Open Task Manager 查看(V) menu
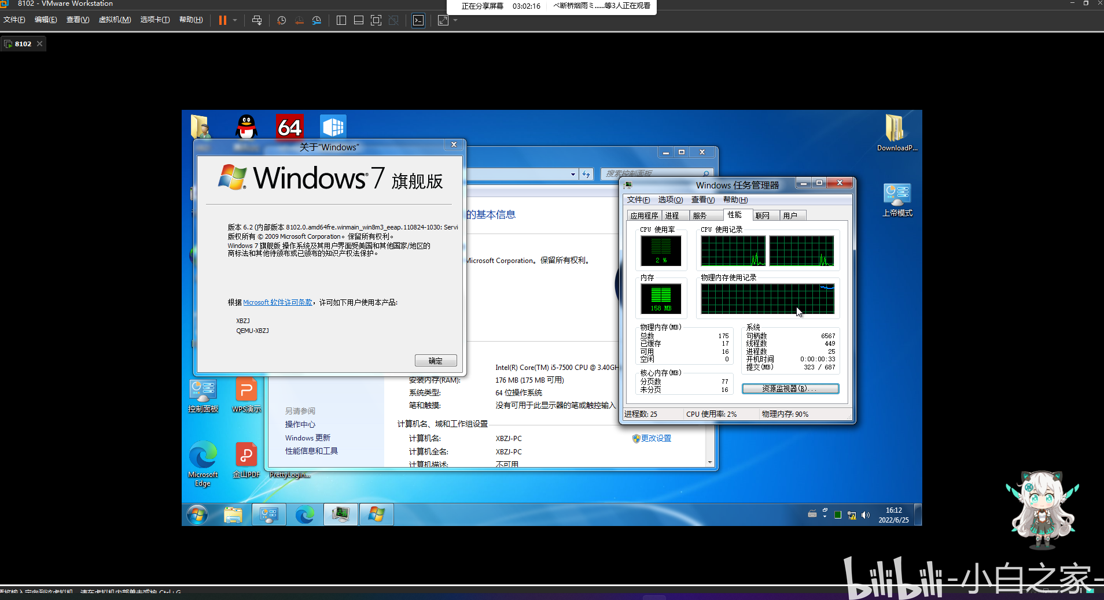Screen dimensions: 1104x600 click(703, 200)
